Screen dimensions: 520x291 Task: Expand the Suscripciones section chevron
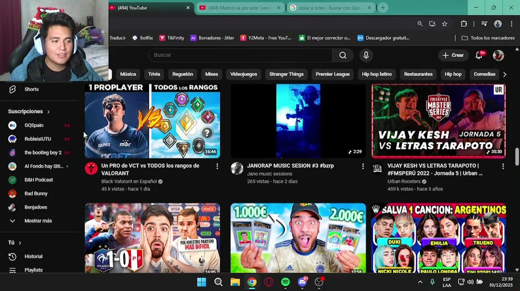pyautogui.click(x=48, y=112)
